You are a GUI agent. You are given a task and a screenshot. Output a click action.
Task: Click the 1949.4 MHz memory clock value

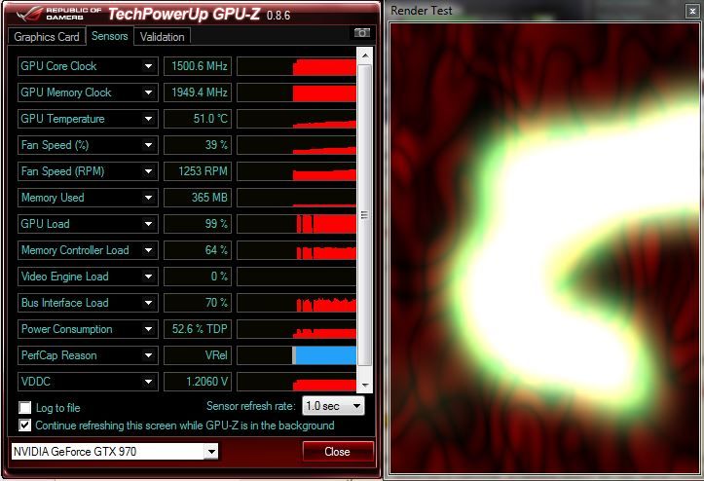198,92
